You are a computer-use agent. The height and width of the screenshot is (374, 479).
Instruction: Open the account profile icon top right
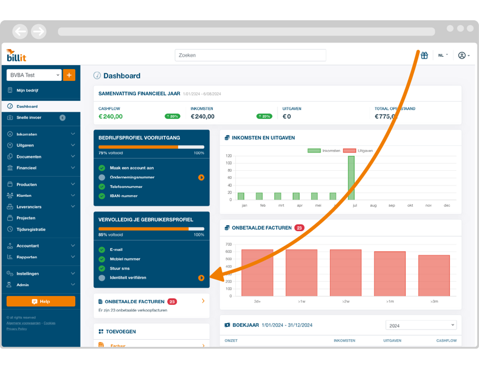(462, 55)
